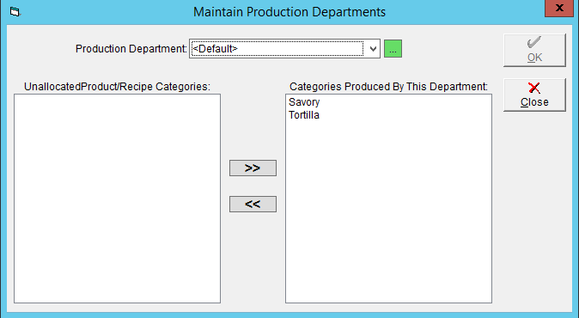Click blank space below Tortilla in produced list
The height and width of the screenshot is (318, 579).
click(388, 211)
